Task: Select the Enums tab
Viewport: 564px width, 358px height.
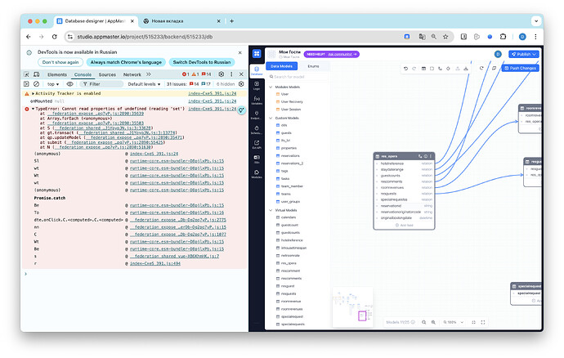Action: 313,66
